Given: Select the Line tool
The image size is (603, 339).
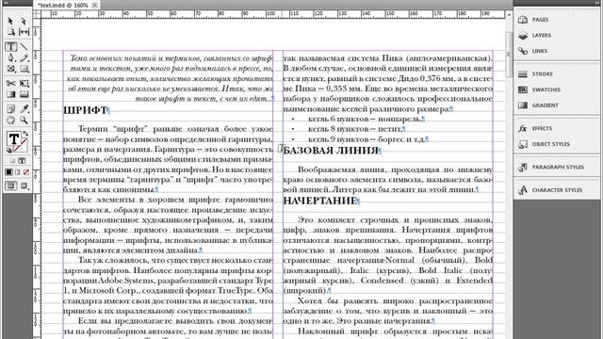Looking at the screenshot, I should 24,47.
